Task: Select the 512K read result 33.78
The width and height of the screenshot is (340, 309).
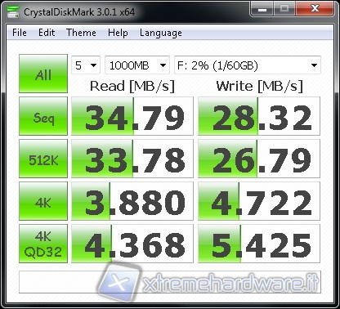Action: click(132, 159)
